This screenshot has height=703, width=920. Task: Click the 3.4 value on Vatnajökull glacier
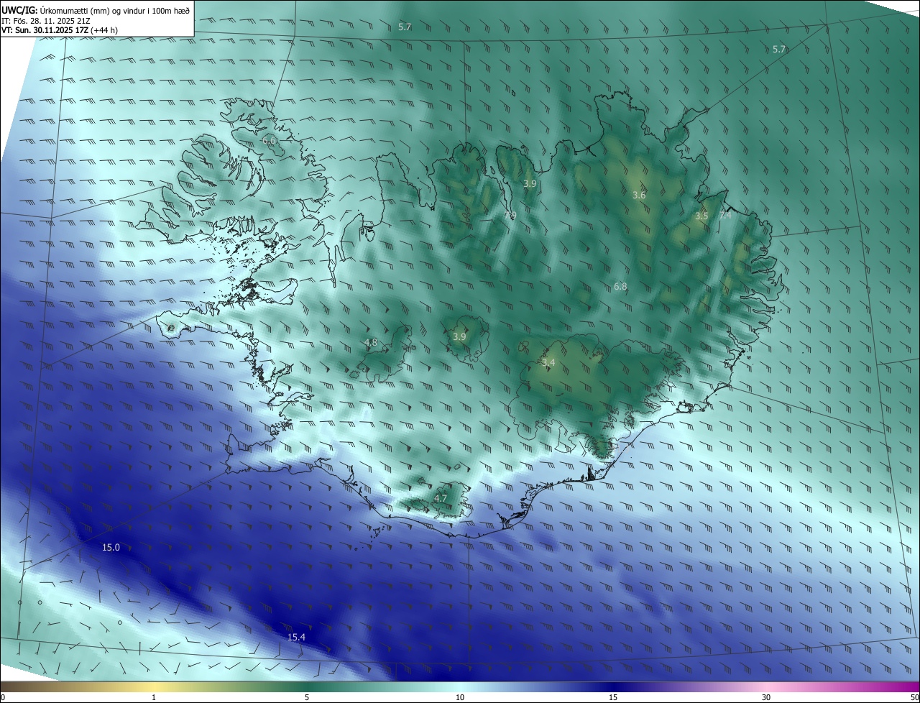point(548,363)
